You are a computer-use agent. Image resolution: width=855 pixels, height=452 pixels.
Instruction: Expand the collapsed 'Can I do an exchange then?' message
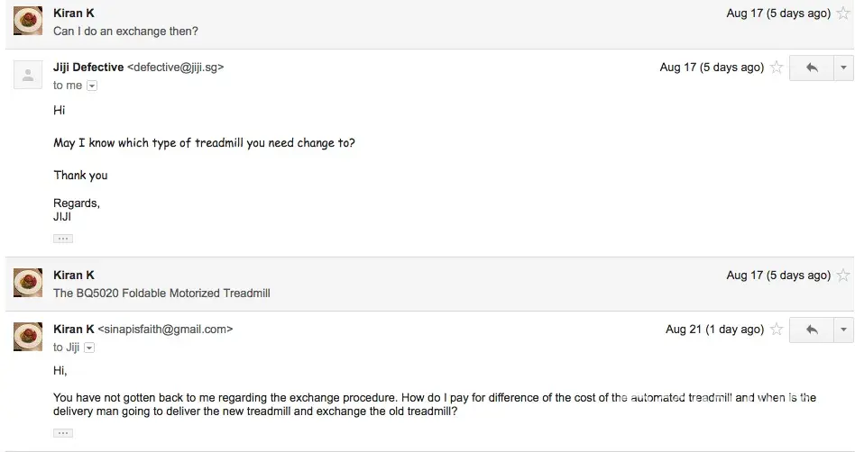pyautogui.click(x=361, y=31)
